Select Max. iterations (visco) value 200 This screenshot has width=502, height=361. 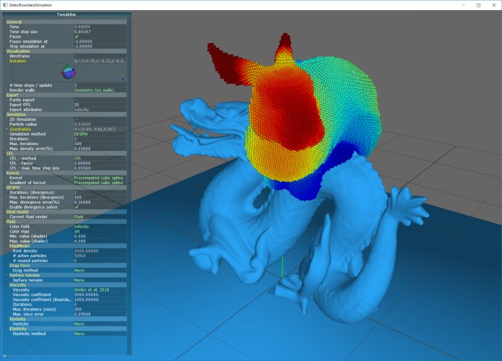[x=100, y=310]
